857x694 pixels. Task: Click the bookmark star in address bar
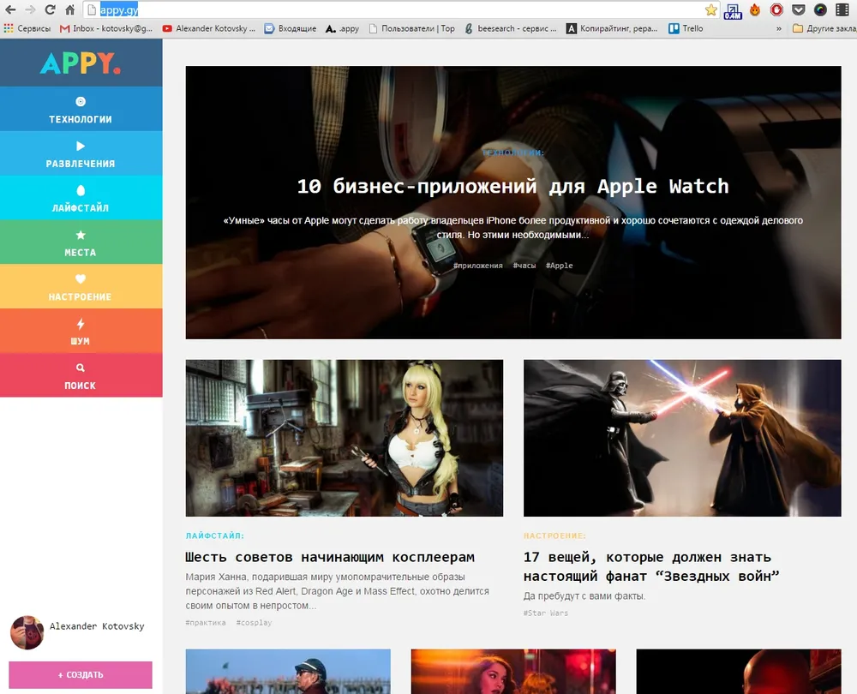710,10
